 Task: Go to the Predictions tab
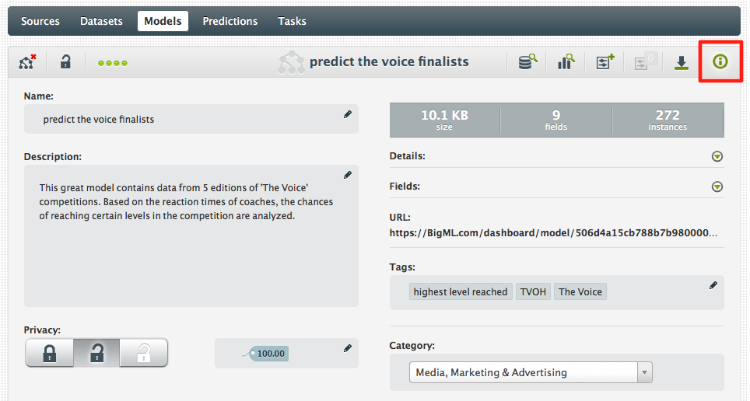(230, 21)
